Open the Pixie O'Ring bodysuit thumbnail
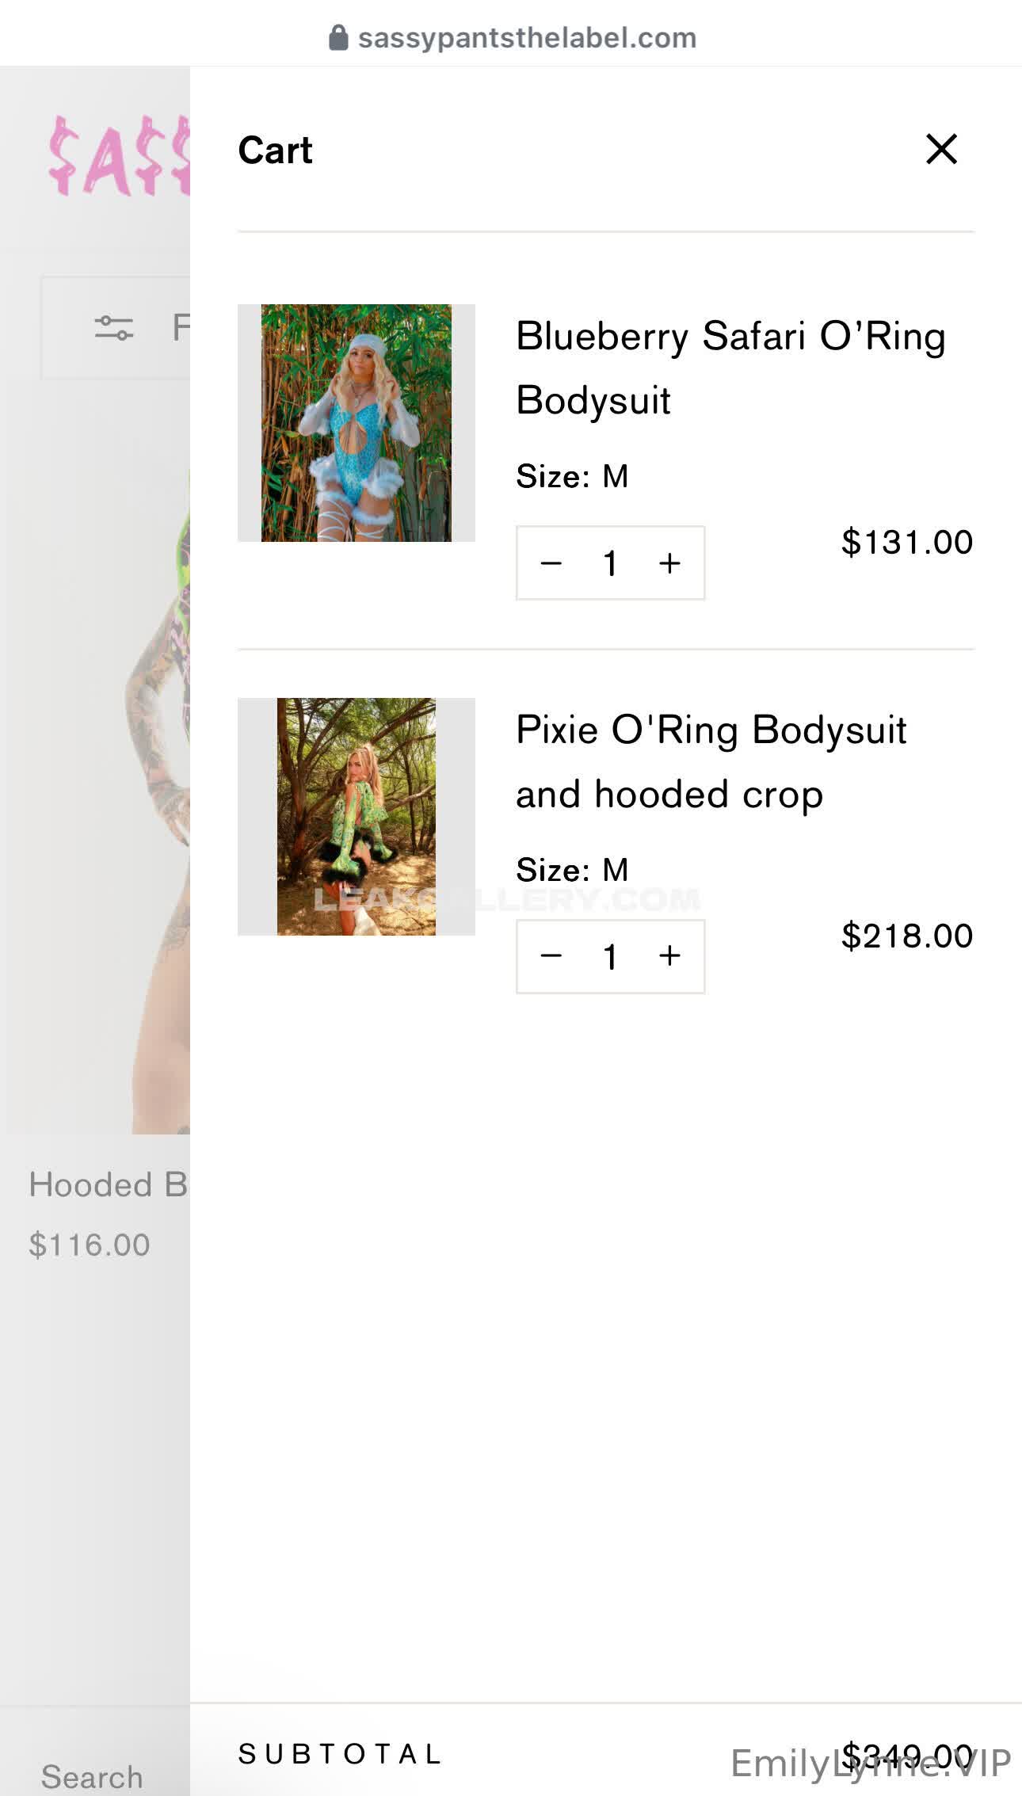This screenshot has height=1796, width=1022. (357, 817)
